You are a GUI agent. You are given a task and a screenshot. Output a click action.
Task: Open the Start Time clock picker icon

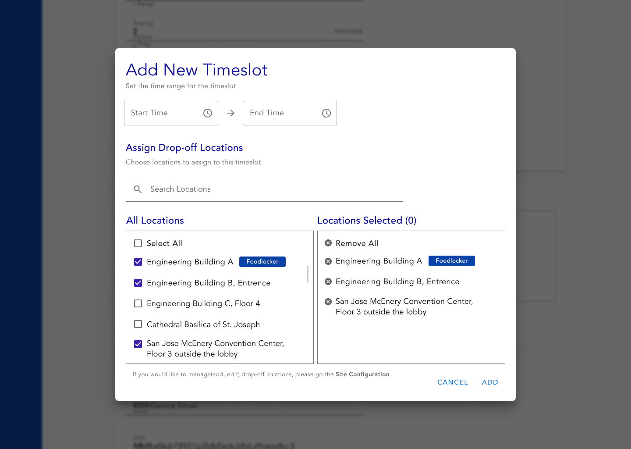click(208, 113)
